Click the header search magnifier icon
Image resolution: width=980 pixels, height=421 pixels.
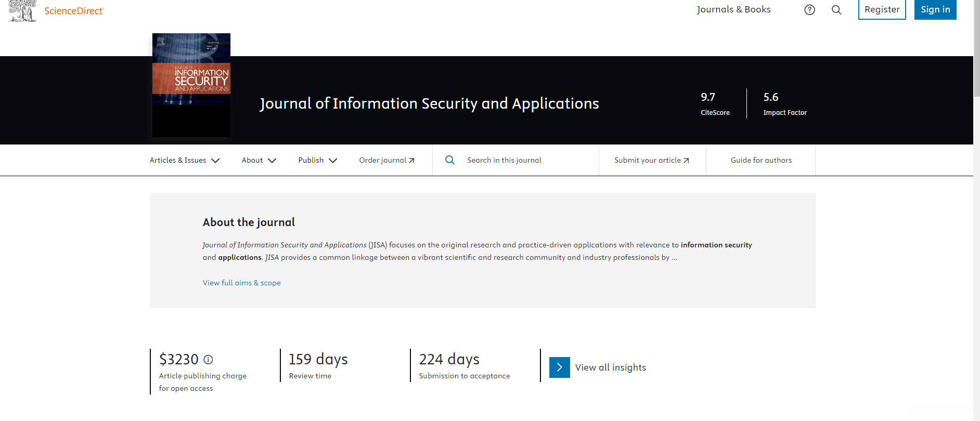tap(836, 10)
